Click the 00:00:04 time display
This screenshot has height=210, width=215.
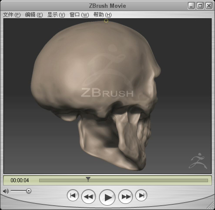coord(20,180)
